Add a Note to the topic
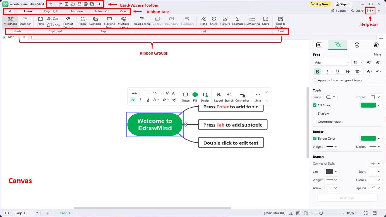 click(x=204, y=21)
